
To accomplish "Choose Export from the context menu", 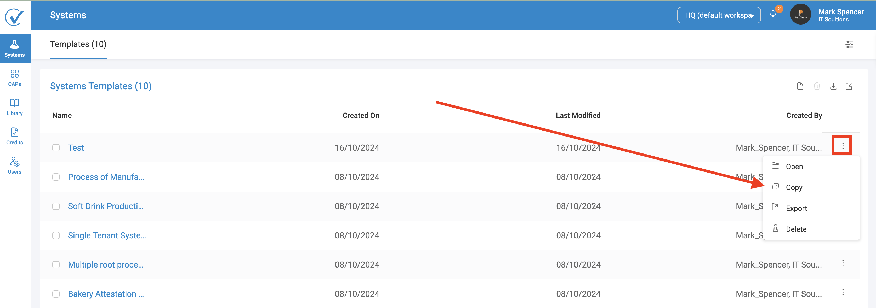I will pyautogui.click(x=811, y=208).
